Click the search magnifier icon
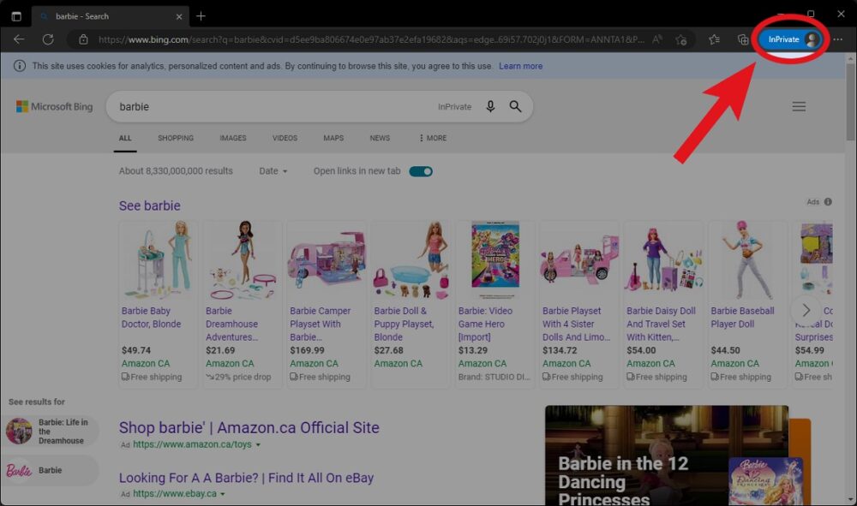The image size is (857, 506). pos(514,106)
